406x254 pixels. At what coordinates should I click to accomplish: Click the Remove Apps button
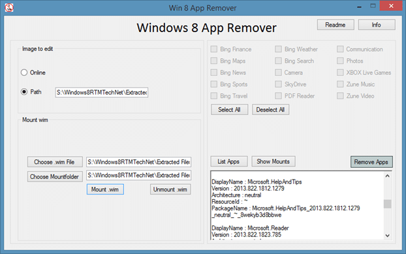pos(371,162)
